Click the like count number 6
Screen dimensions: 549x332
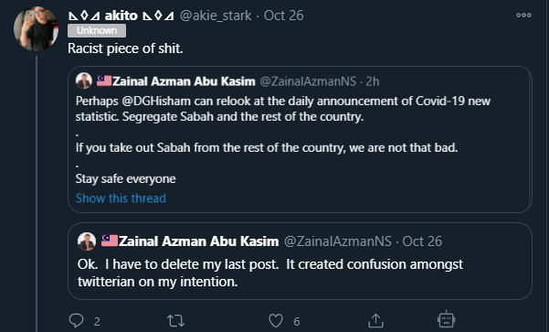[x=297, y=321]
